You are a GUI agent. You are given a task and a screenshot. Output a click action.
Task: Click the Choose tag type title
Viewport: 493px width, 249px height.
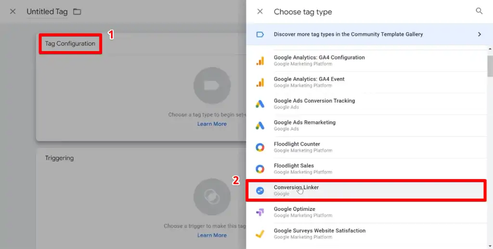tap(303, 12)
